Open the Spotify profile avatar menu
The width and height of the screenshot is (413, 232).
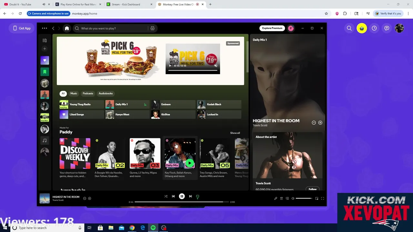(291, 28)
